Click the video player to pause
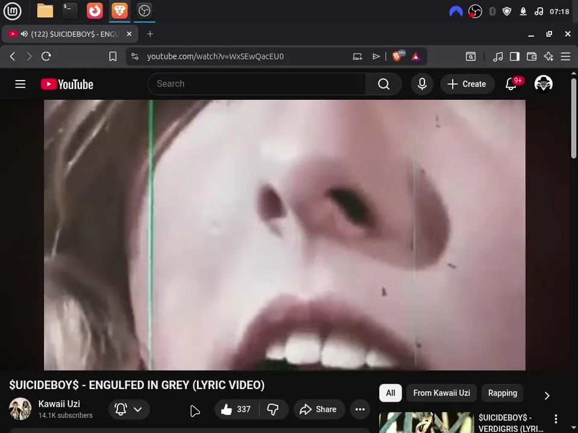 coord(285,235)
